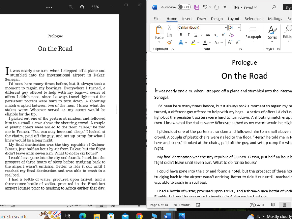Screen dimensions: 292x219
Task: Open the three-dots menu in viewer
Action: pyautogui.click(x=49, y=8)
